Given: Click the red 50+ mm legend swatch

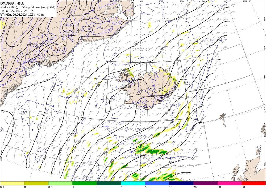Looking at the screenshot, I should click(254, 183).
